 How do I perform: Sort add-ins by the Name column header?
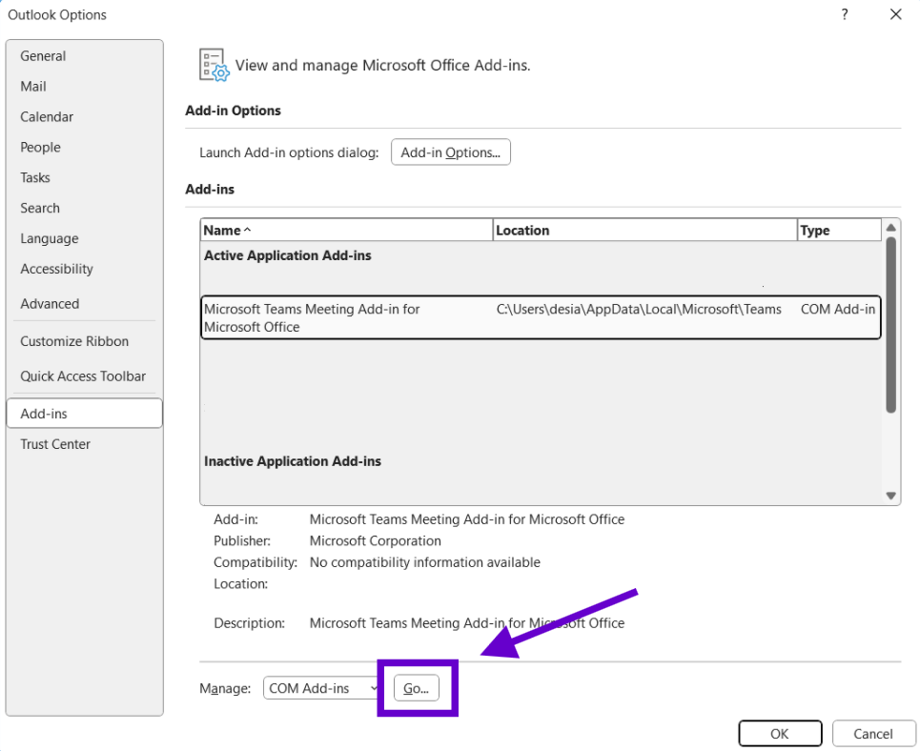pos(346,231)
